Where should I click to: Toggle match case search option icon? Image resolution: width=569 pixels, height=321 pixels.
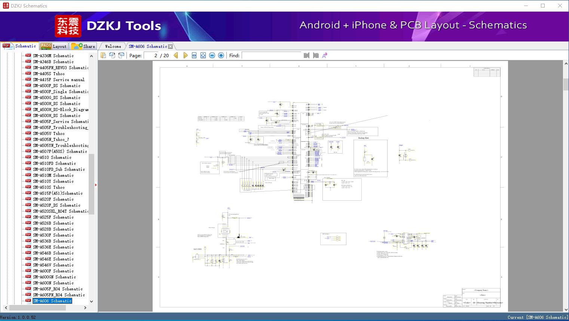click(x=325, y=55)
